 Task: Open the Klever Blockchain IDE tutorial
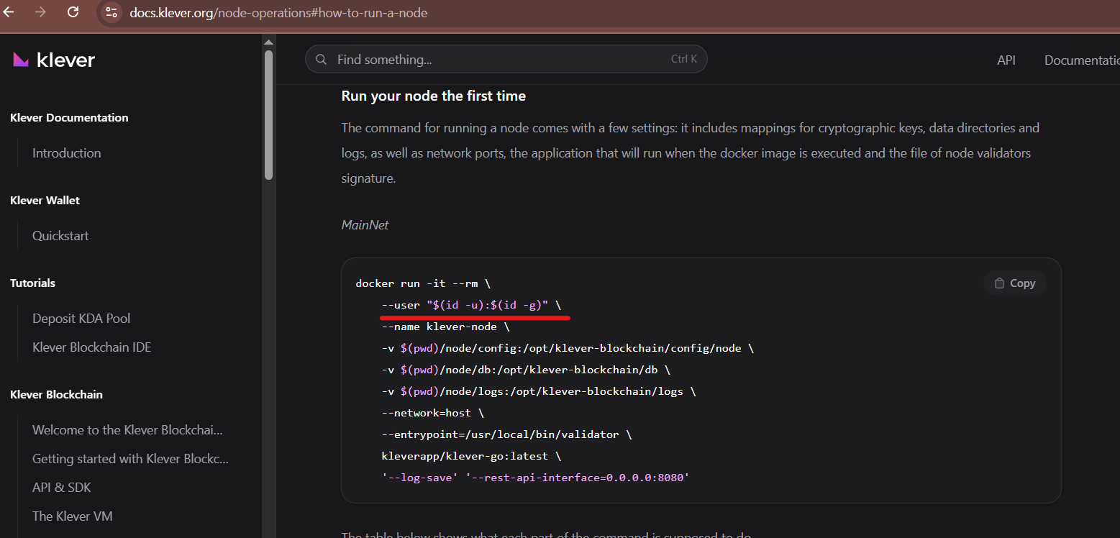coord(92,347)
